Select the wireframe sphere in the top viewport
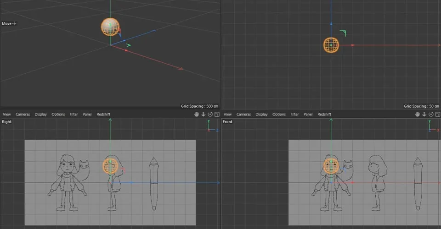The width and height of the screenshot is (441, 229). pos(331,45)
